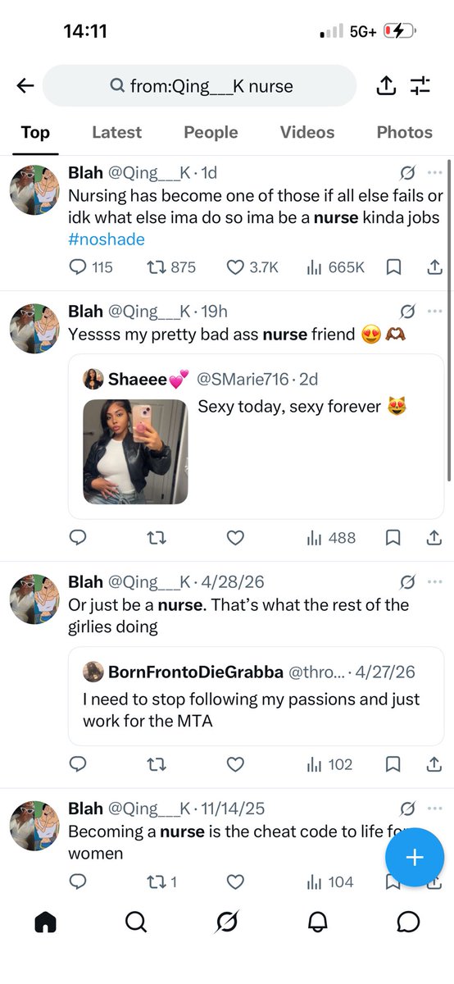Open the Home tab in the bottom bar
454x984 pixels.
tap(46, 922)
